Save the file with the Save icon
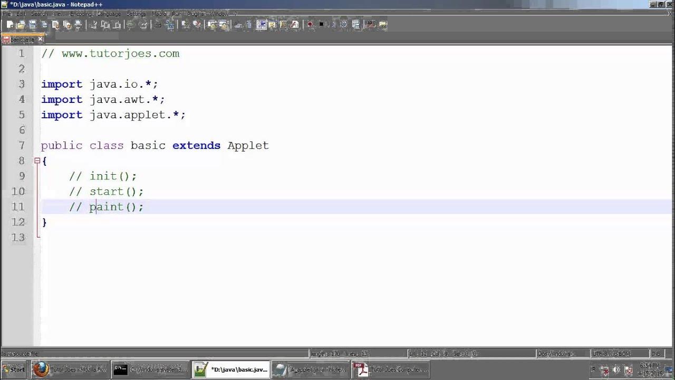This screenshot has height=380, width=675. tap(33, 24)
